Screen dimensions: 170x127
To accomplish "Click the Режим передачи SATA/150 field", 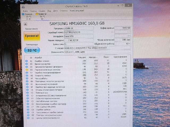I will 79,40.
